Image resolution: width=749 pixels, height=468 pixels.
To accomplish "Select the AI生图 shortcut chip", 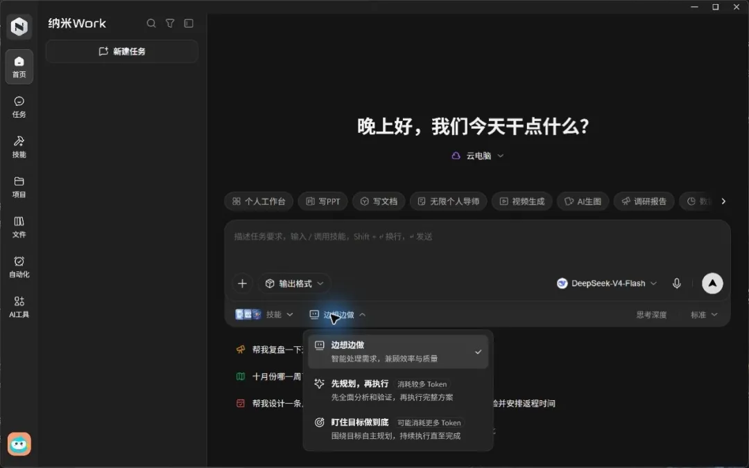I will coord(583,201).
